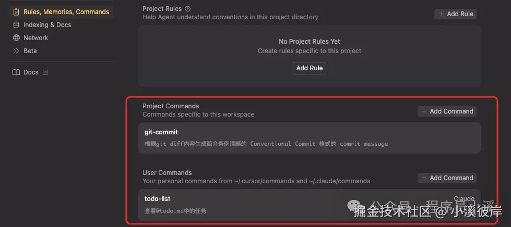Click the git-commit command description text
Screen dimensions: 511x227
[266, 144]
